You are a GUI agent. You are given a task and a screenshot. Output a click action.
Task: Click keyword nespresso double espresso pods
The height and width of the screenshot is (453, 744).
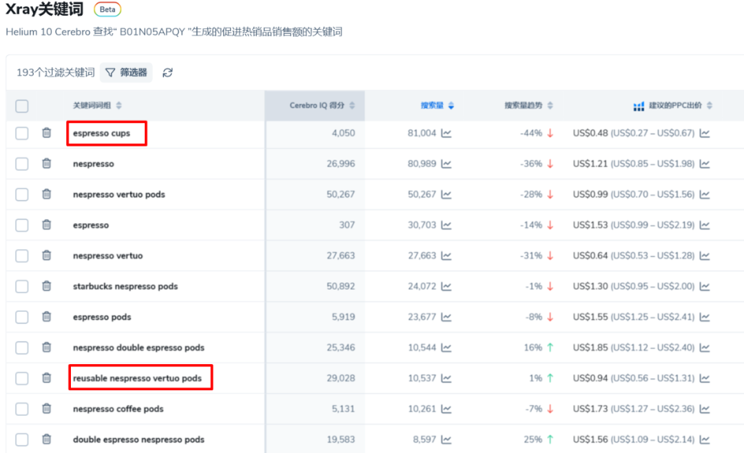tap(138, 348)
